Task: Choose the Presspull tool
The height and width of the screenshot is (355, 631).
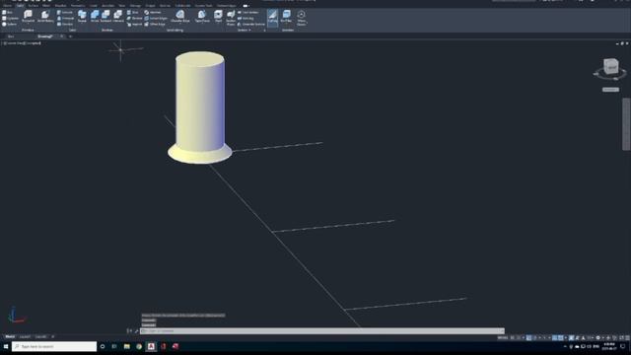Action: [65, 19]
